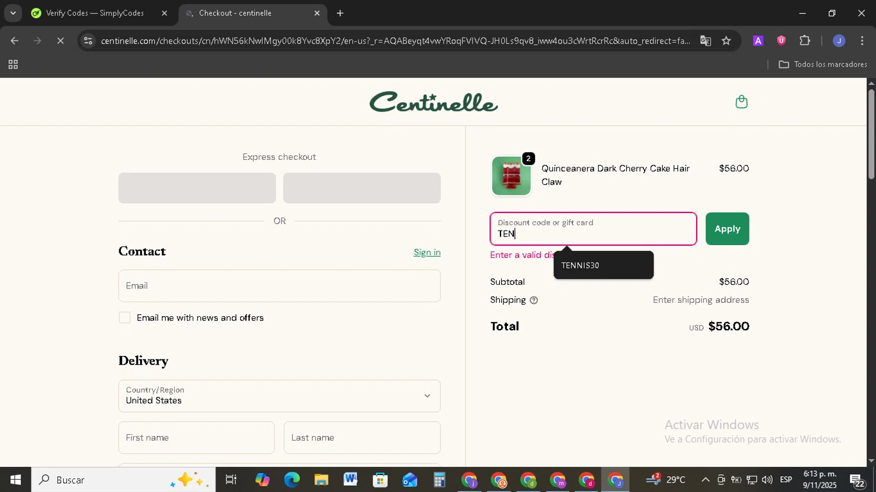This screenshot has height=492, width=876.
Task: Open Microsoft Store from taskbar
Action: point(380,480)
